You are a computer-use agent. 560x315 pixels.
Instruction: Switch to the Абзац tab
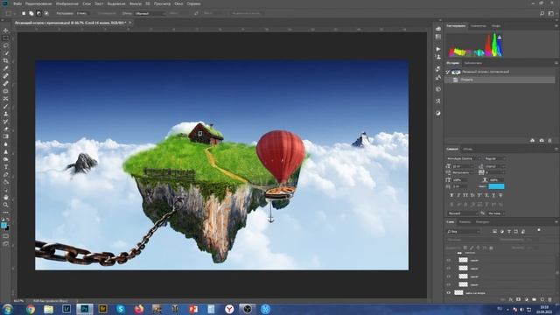pos(468,149)
